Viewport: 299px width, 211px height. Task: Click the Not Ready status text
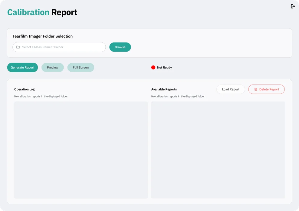click(164, 67)
